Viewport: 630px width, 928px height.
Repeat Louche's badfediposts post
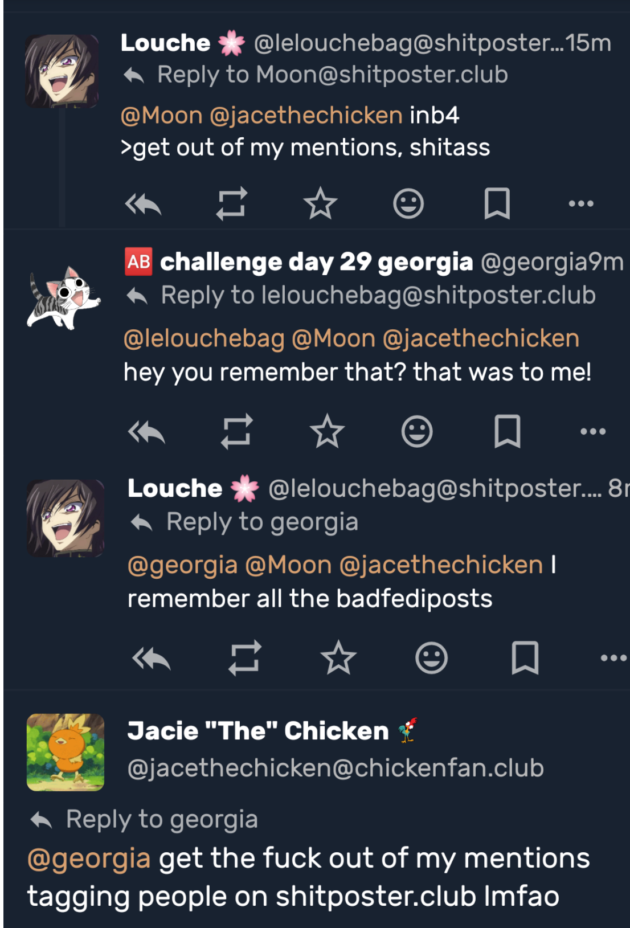click(x=244, y=658)
